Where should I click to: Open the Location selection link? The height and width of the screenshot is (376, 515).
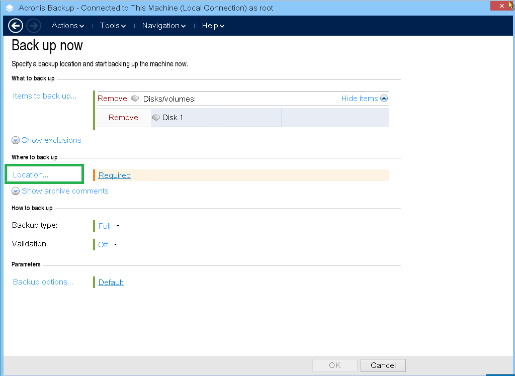tap(31, 175)
